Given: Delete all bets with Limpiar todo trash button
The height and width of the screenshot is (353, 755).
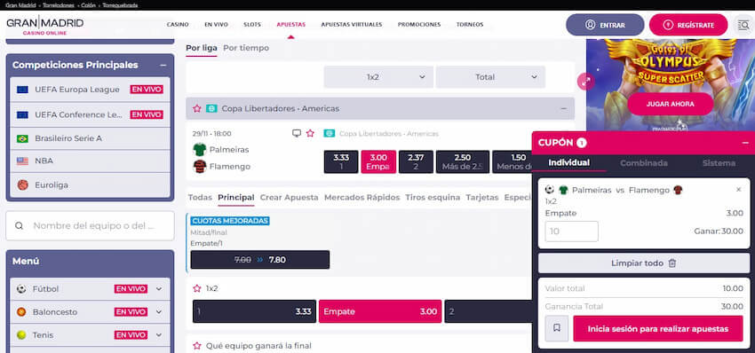Looking at the screenshot, I should pos(644,263).
